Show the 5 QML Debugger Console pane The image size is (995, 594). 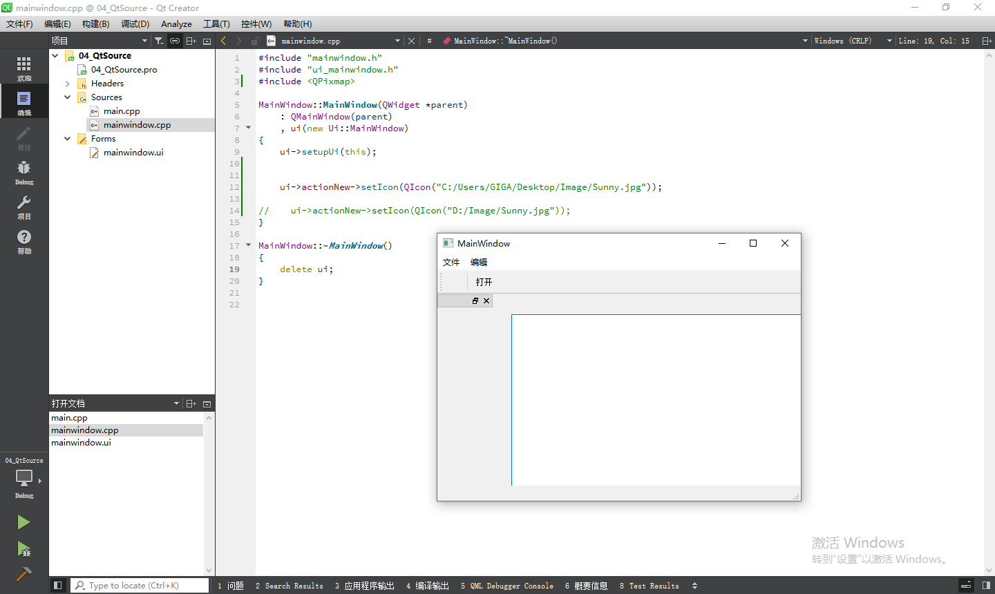pos(506,586)
